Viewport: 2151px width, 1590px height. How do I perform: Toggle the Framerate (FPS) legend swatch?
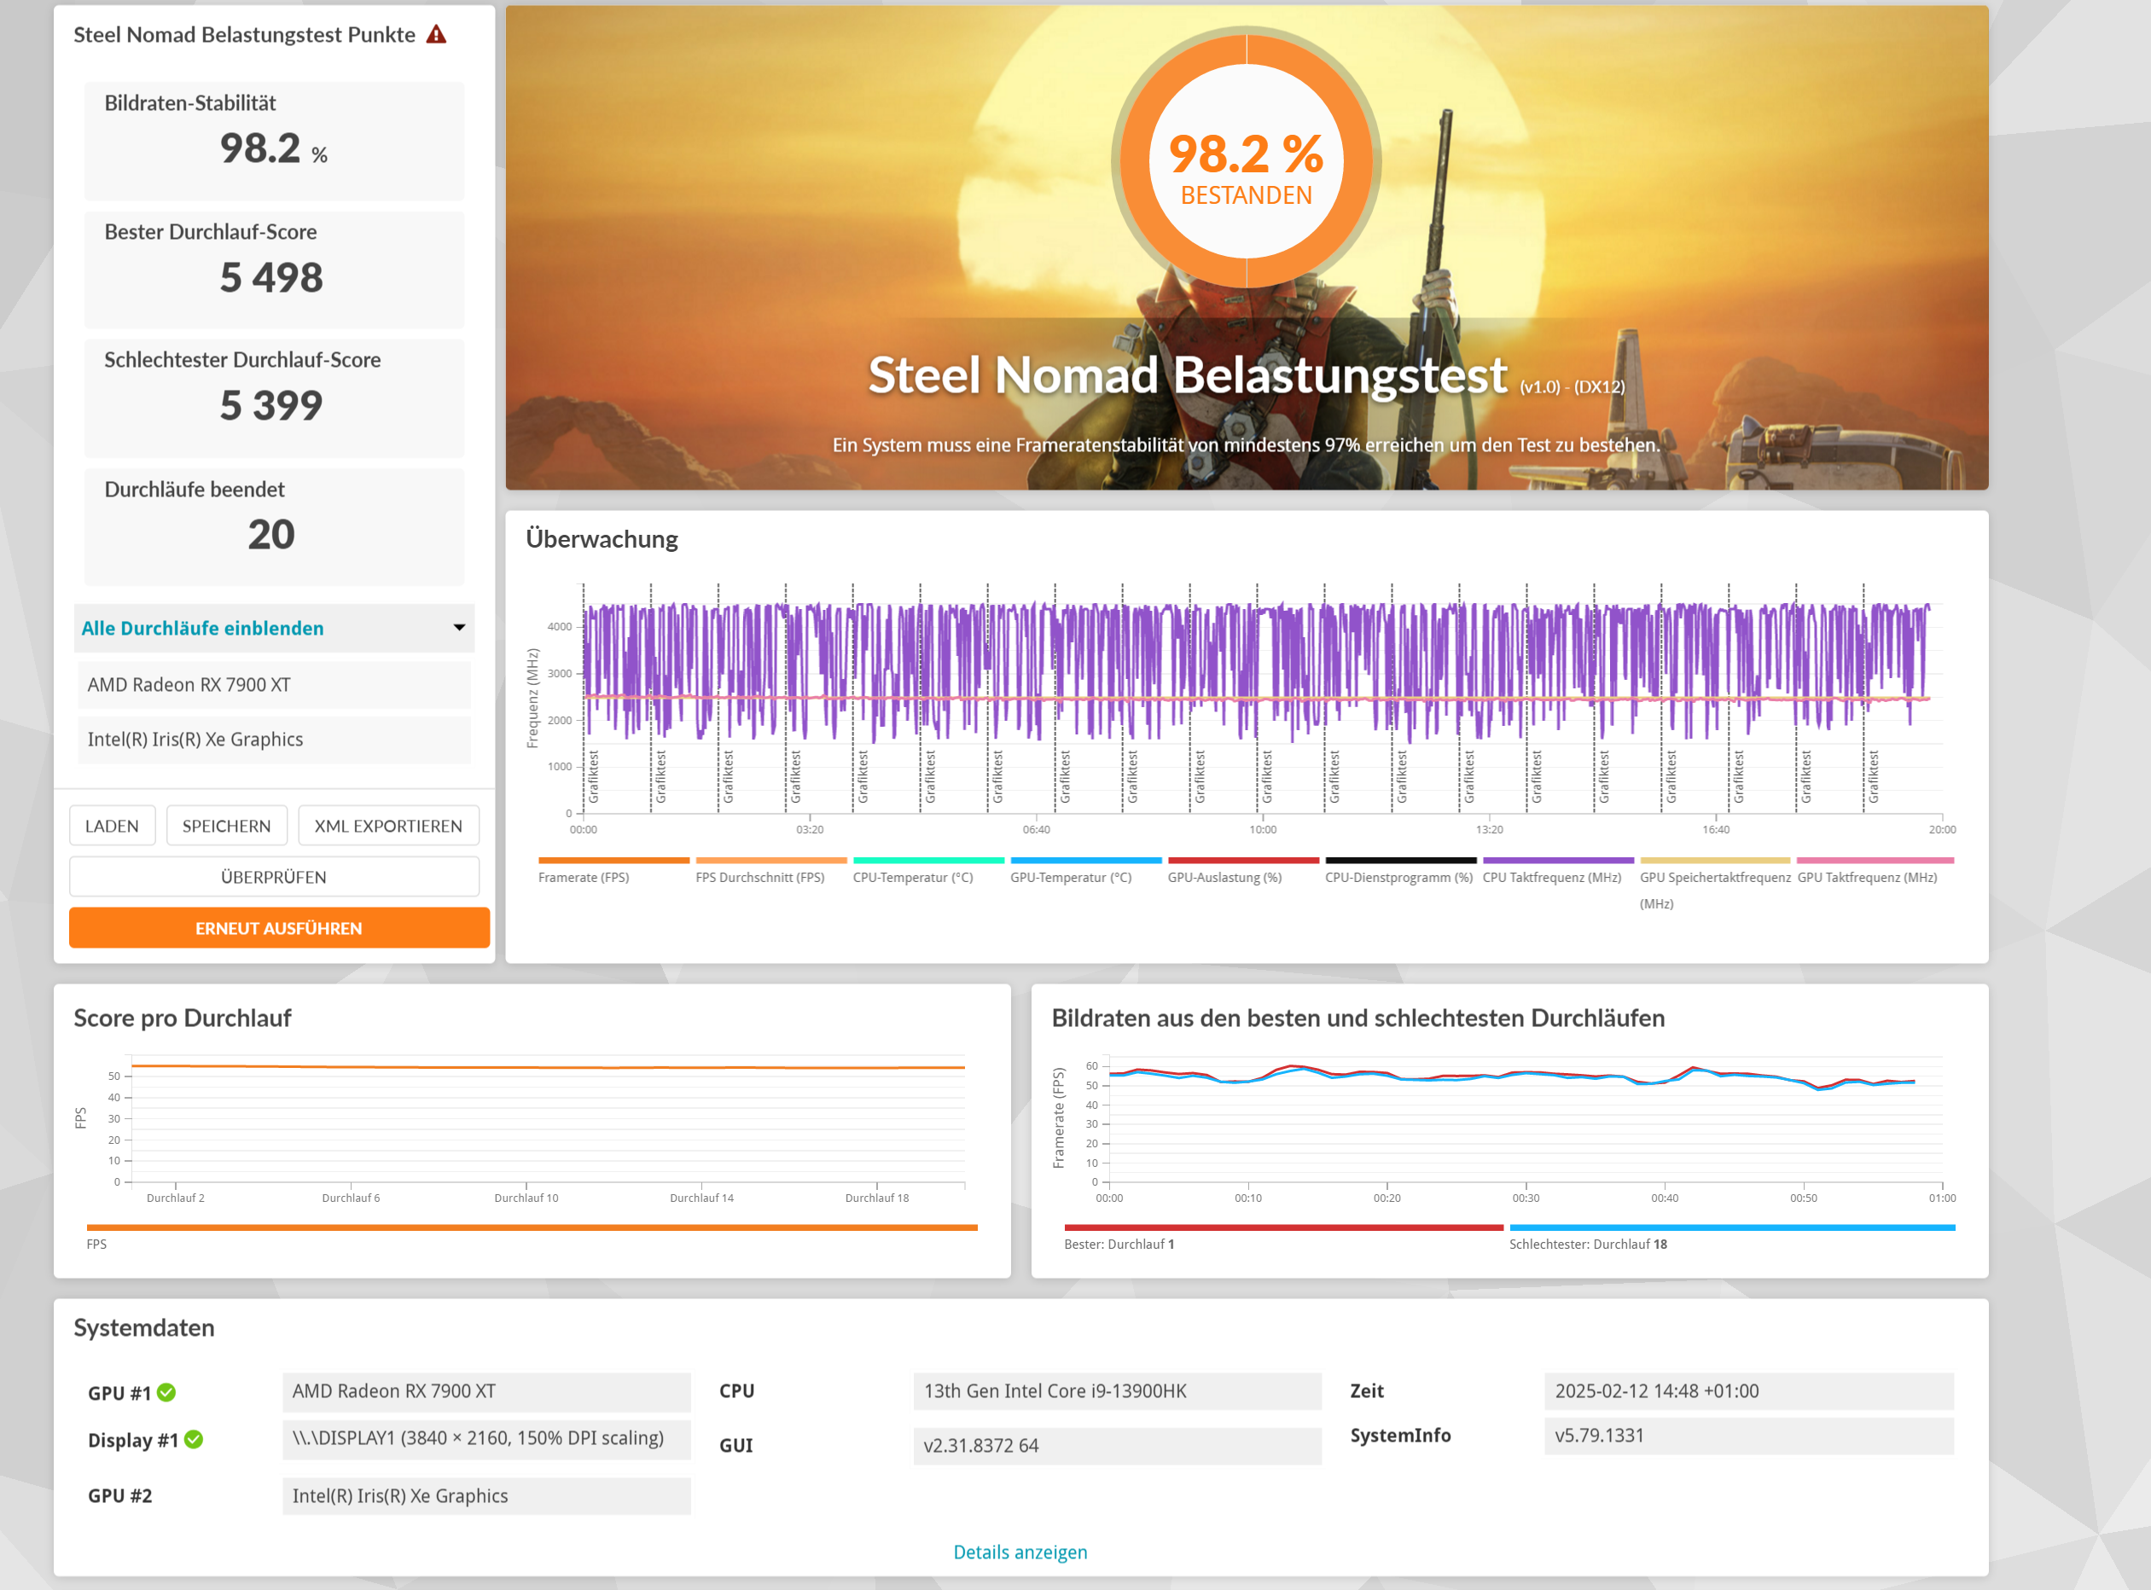pyautogui.click(x=613, y=861)
